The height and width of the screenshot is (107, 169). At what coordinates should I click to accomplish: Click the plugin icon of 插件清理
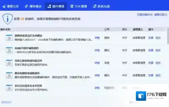[x=49, y=6]
